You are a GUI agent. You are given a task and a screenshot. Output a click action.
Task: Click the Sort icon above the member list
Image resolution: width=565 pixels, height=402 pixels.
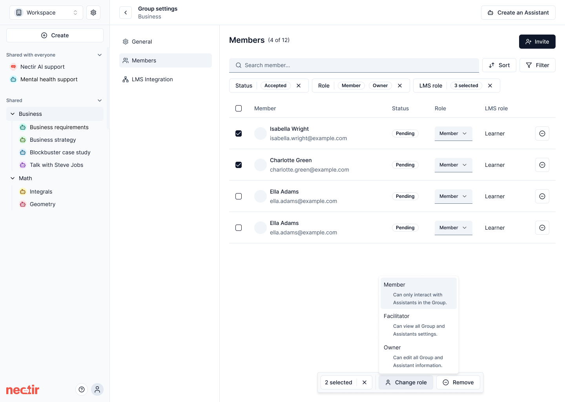tap(499, 65)
